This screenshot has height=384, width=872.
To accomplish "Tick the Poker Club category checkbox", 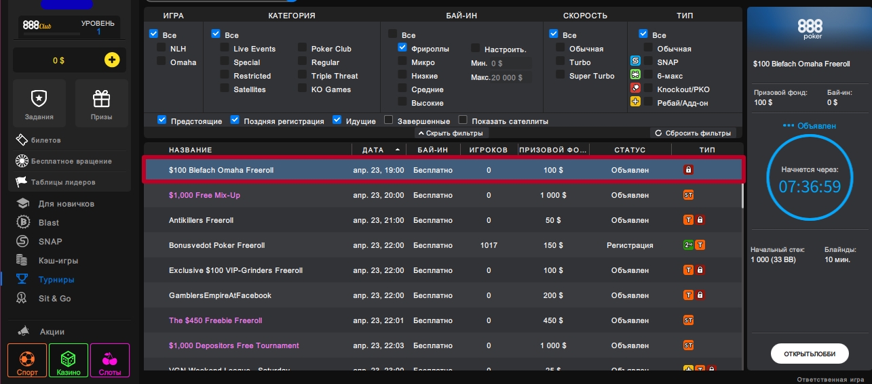I will pyautogui.click(x=302, y=47).
